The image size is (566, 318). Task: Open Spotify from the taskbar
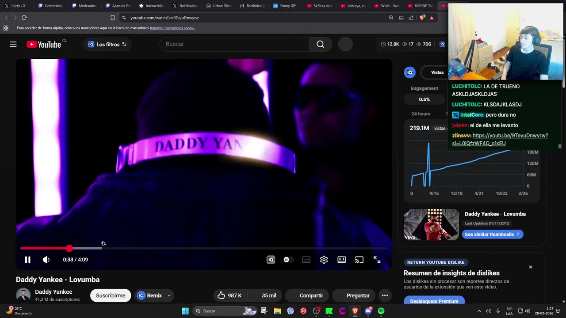click(x=381, y=311)
